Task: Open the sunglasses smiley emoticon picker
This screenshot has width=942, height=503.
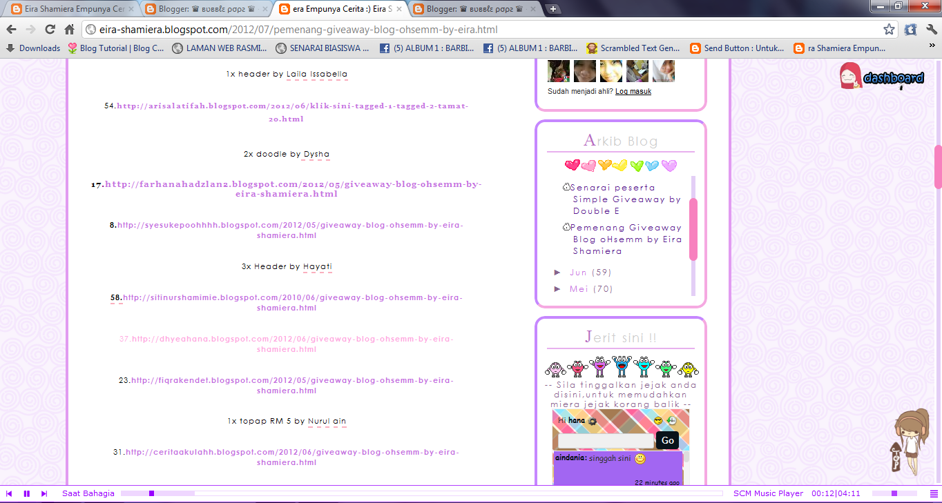Action: [658, 420]
